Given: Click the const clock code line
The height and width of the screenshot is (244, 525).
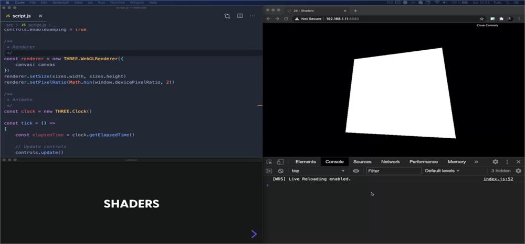Looking at the screenshot, I should tap(48, 111).
